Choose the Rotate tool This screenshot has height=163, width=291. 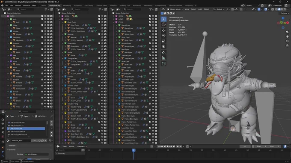coord(163,36)
